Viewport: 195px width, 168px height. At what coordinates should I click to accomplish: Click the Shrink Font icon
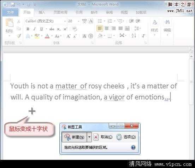point(75,36)
